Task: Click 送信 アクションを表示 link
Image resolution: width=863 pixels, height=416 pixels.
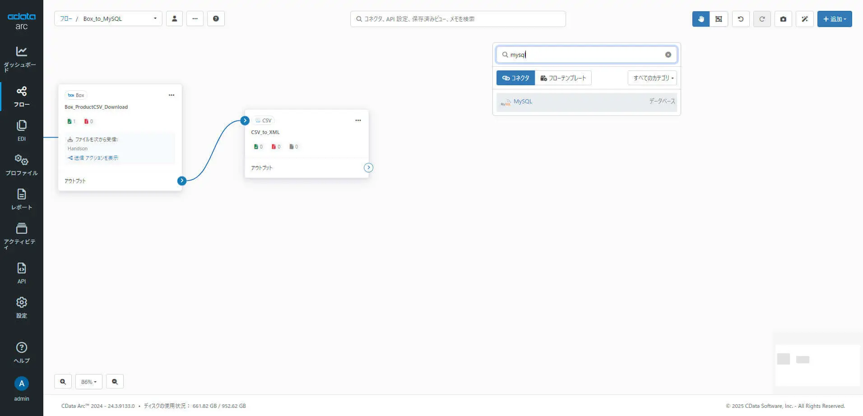Action: pyautogui.click(x=93, y=158)
